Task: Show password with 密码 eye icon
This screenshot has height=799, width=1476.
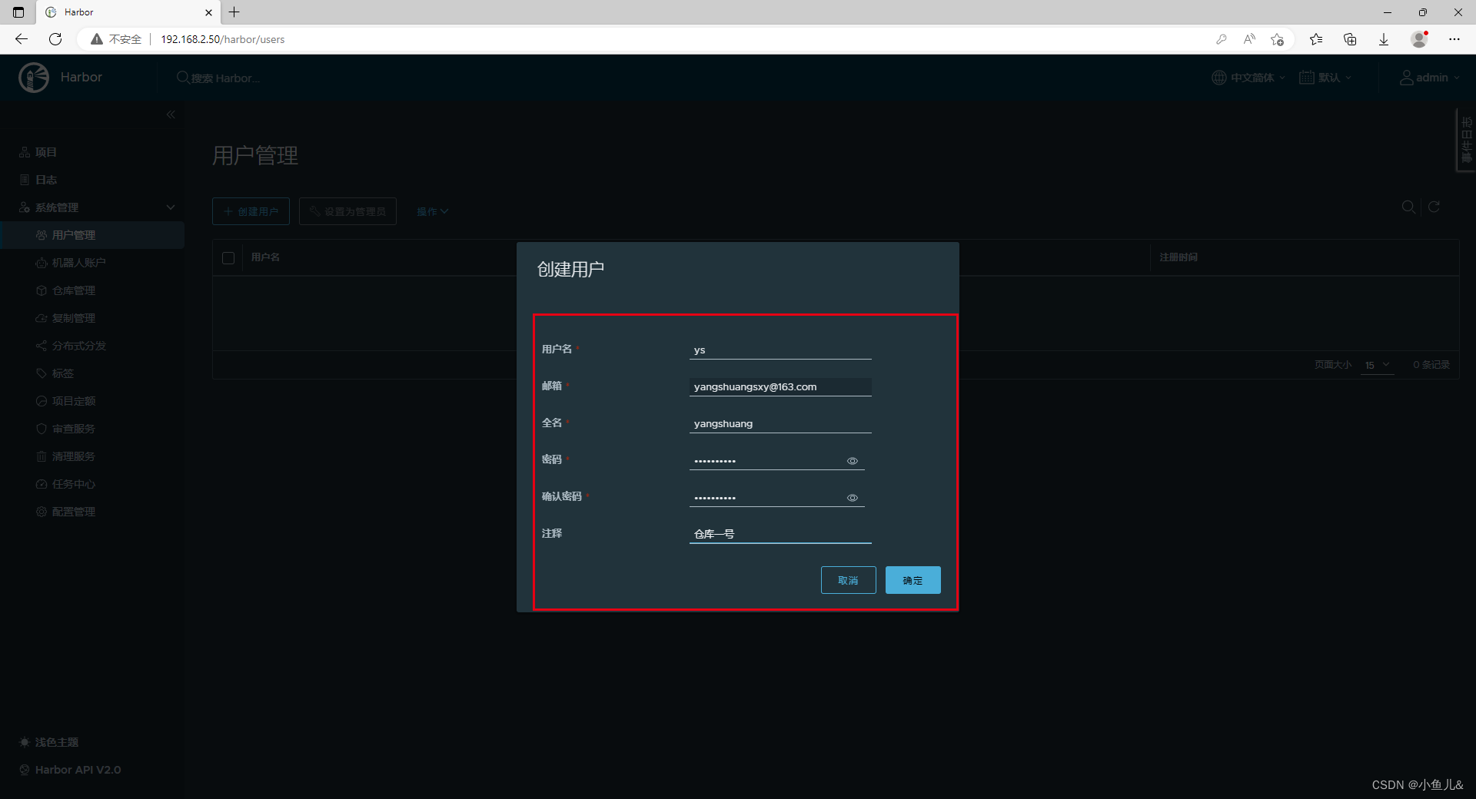Action: click(853, 461)
